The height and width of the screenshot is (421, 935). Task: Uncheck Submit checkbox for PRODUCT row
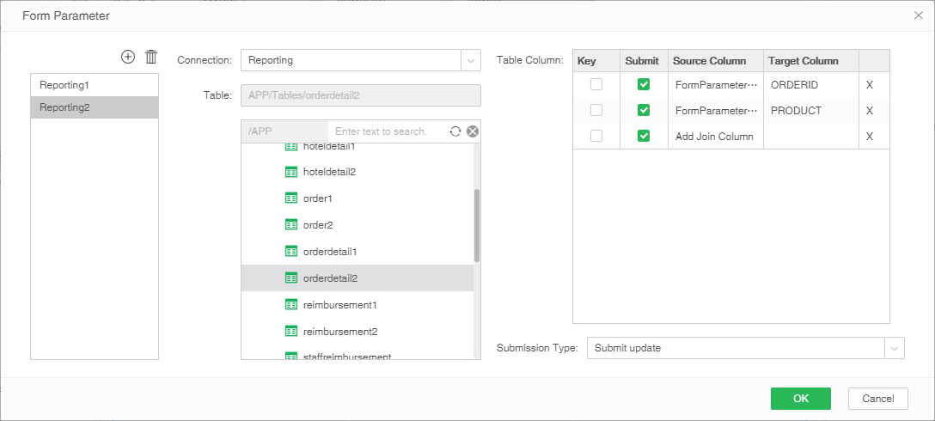(644, 110)
